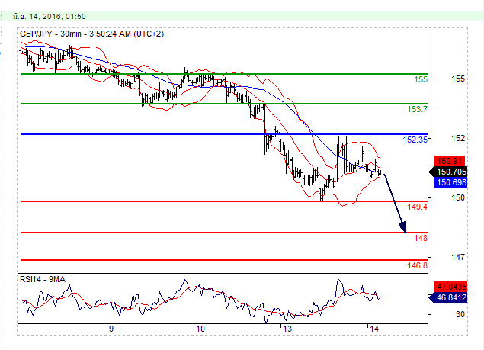This screenshot has width=484, height=350.
Task: Click the price axis value 147
Action: point(458,257)
